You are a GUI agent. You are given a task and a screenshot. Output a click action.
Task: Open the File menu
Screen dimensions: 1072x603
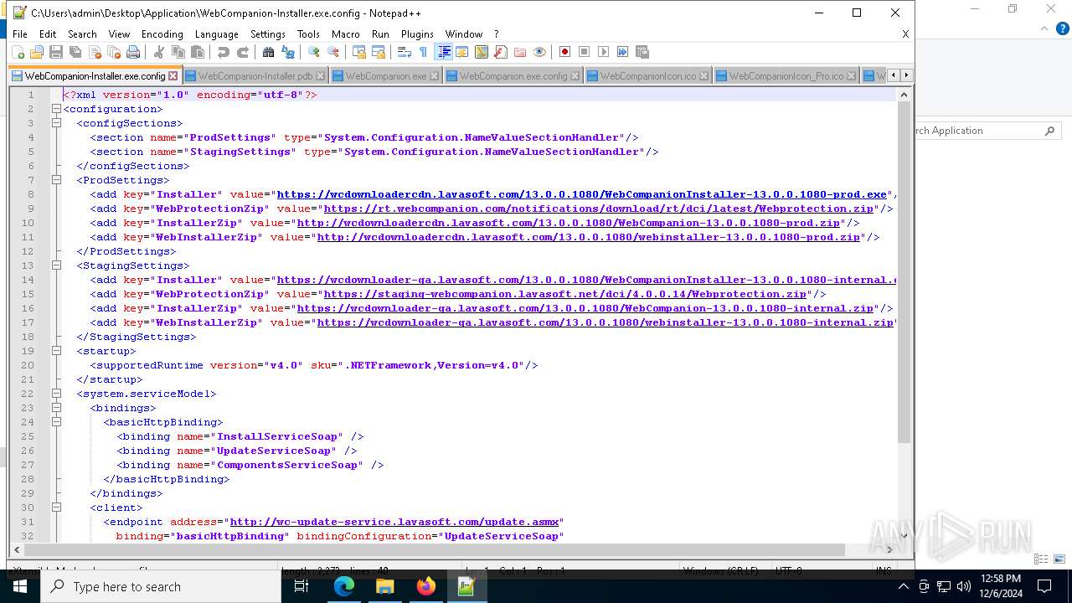20,34
